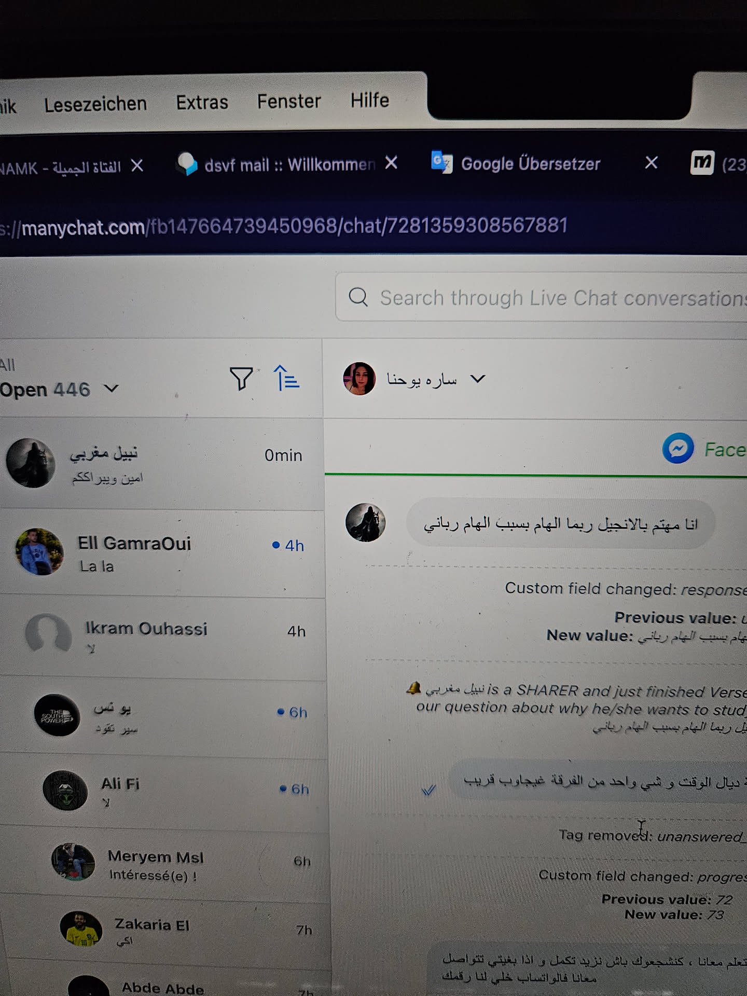Open the Hilfe menu
Viewport: 747px width, 996px height.
(369, 100)
